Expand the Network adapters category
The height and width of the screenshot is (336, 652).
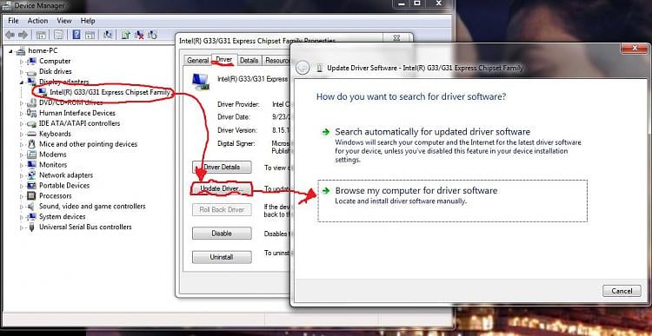tap(21, 175)
